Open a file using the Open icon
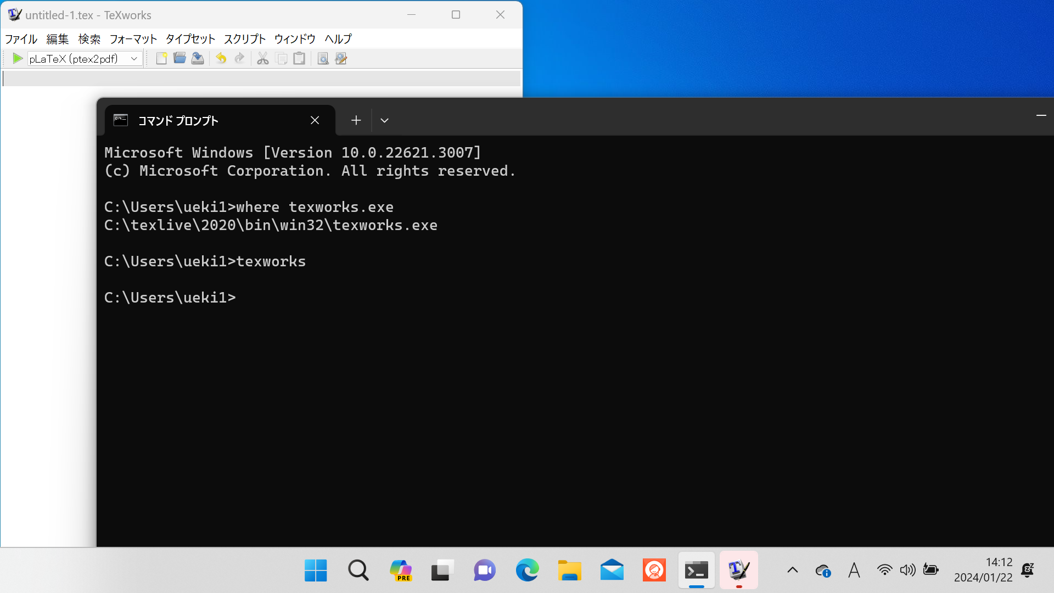This screenshot has height=593, width=1054. tap(179, 58)
